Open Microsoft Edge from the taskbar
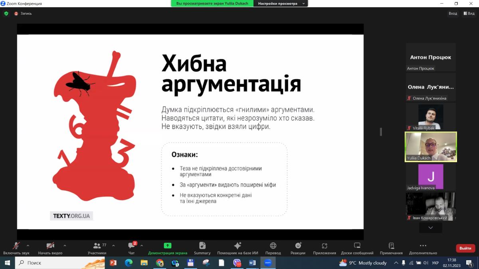Viewport: 479px width, 269px height. 129,263
